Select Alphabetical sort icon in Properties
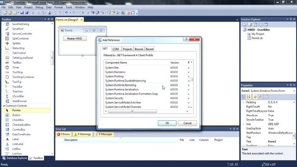297x167 pixels. point(249,97)
